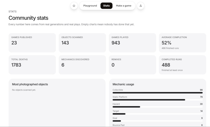Click the Bounce Pad label
Screen dimensions: 210x127
click(118, 125)
